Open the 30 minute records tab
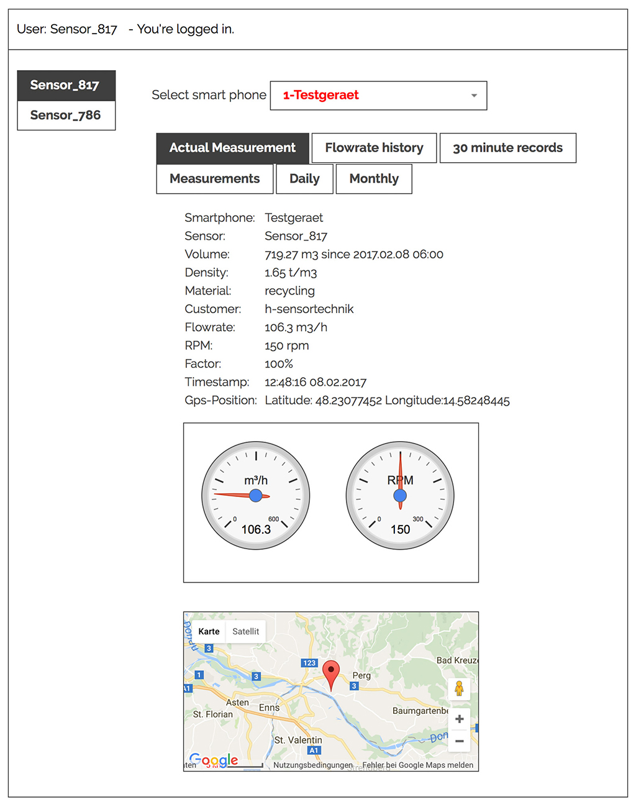 [507, 148]
